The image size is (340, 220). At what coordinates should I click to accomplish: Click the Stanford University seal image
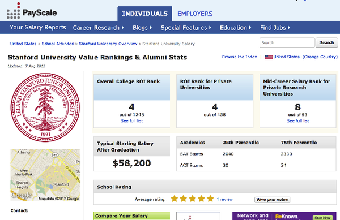pyautogui.click(x=45, y=107)
